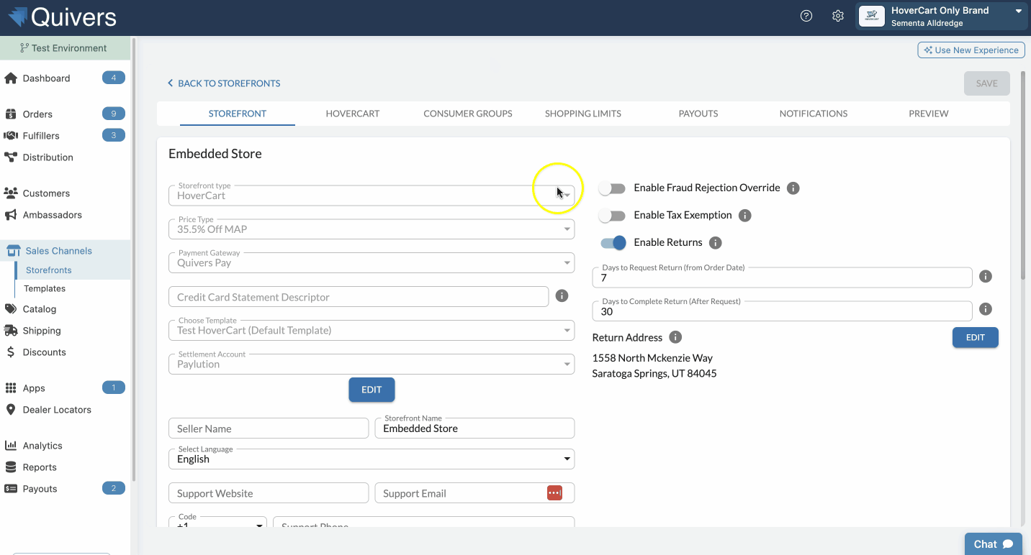Viewport: 1031px width, 555px height.
Task: Click the SAVE button
Action: click(987, 83)
